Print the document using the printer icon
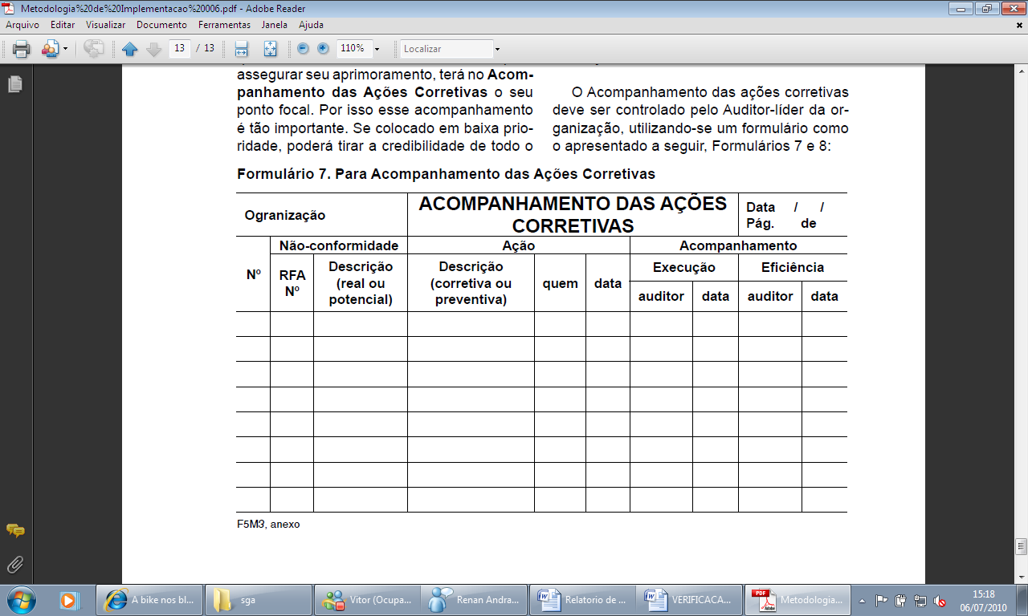This screenshot has width=1028, height=616. pyautogui.click(x=22, y=49)
